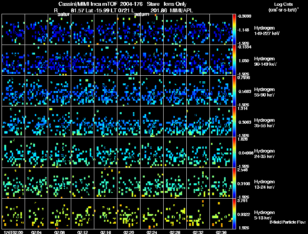Select the 'Hydrogen 13-24 keV' row label
The image size is (308, 234).
tap(264, 184)
